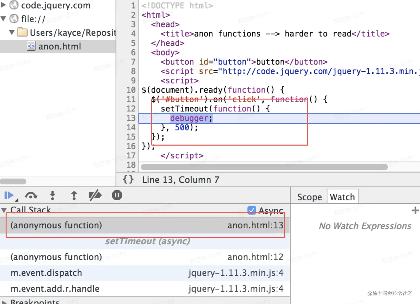Resume script execution with the play button
The width and height of the screenshot is (420, 304).
point(9,195)
